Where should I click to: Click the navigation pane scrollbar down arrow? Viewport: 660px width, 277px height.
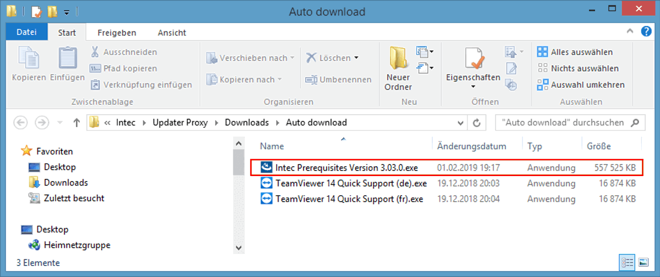pyautogui.click(x=239, y=247)
